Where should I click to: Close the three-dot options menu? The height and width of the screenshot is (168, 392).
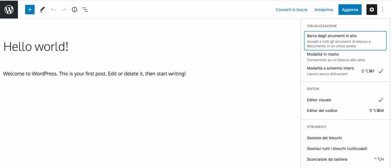383,10
